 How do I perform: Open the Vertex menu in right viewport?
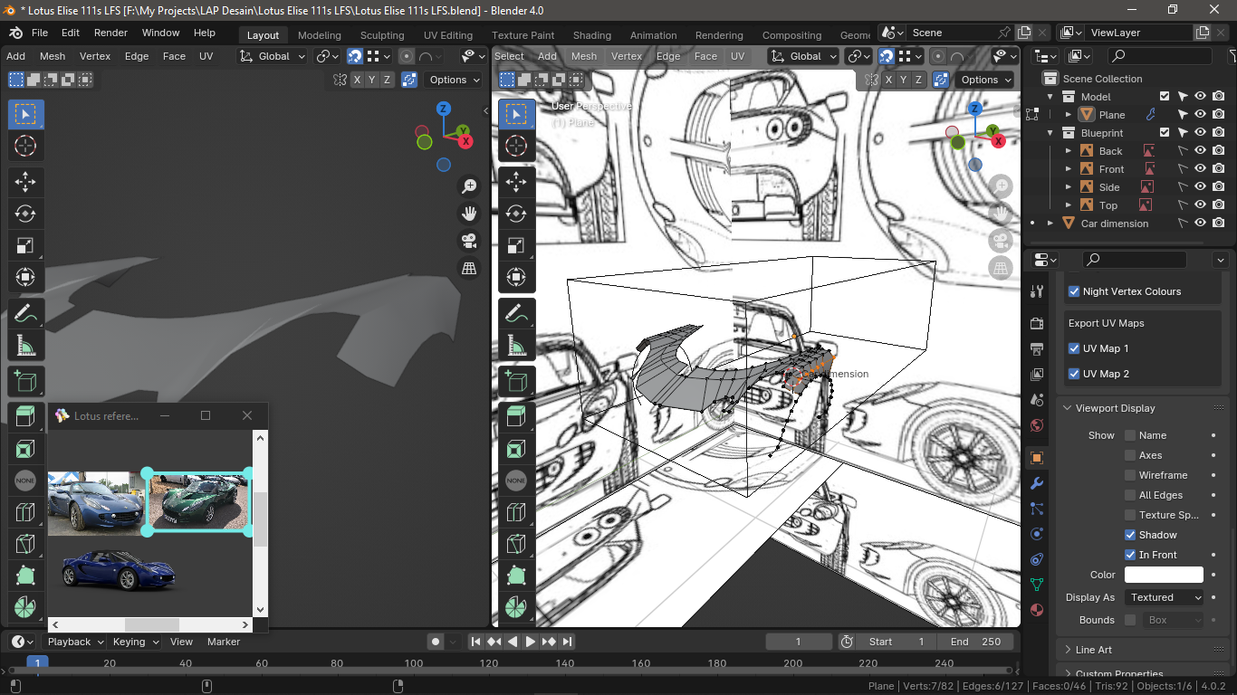click(627, 56)
